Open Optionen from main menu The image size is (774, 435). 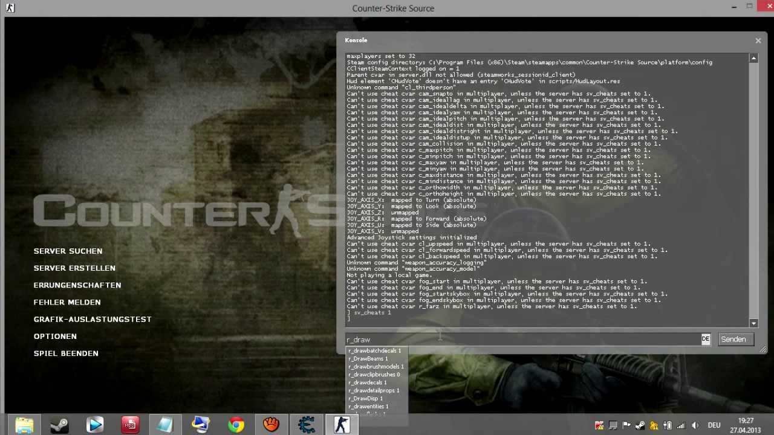pyautogui.click(x=55, y=336)
